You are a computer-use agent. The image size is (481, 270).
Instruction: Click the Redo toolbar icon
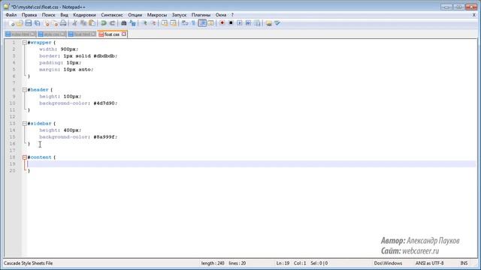tap(112, 23)
